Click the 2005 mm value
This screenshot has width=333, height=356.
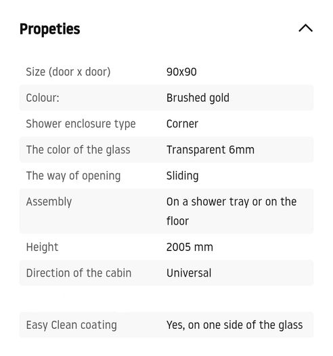[190, 247]
